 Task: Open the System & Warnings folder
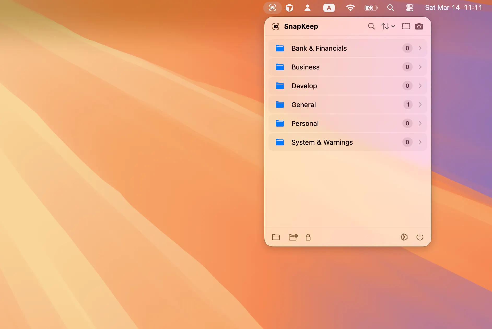coord(348,142)
